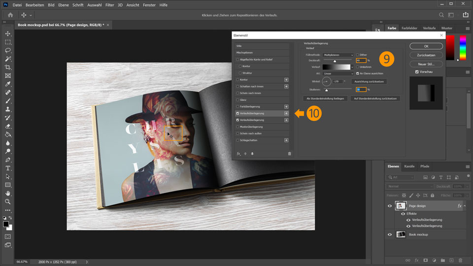The width and height of the screenshot is (473, 266).
Task: Click Auf Standardeinstellung zurücksetzen button
Action: coord(375,99)
